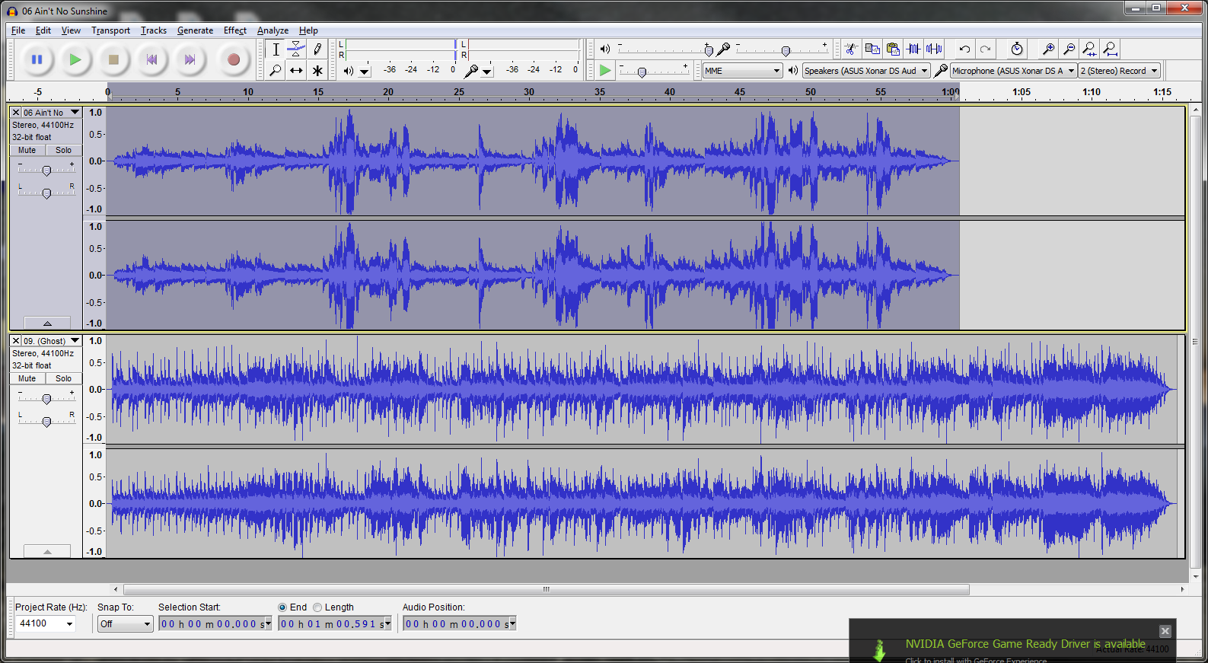
Task: Select the Time Shift tool
Action: [296, 70]
